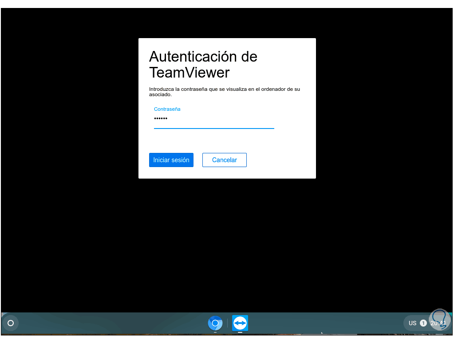Open the TeamViewer app icon in shelf
Image resolution: width=454 pixels, height=343 pixels.
pos(240,323)
